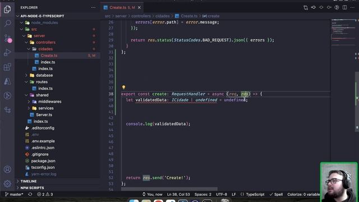Open the .editorconfig file
The width and height of the screenshot is (359, 202).
click(43, 128)
